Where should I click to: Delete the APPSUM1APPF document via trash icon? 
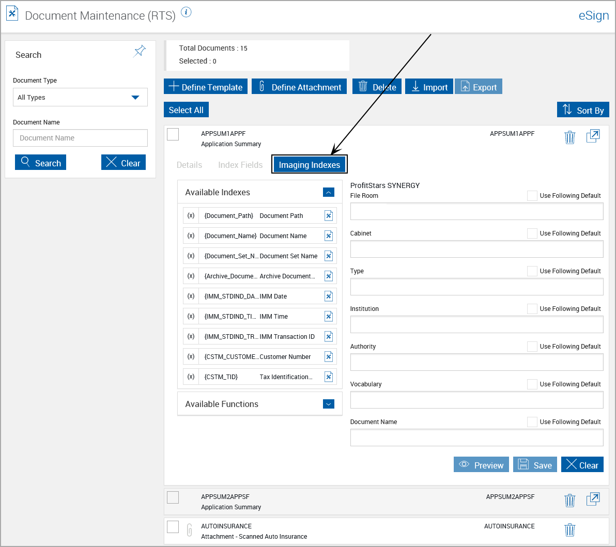click(569, 137)
